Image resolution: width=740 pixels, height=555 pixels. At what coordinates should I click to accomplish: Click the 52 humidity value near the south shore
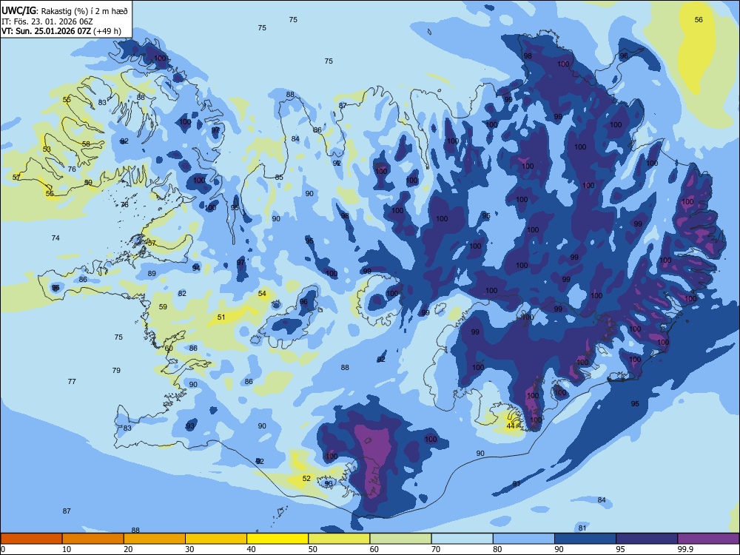[x=306, y=479]
